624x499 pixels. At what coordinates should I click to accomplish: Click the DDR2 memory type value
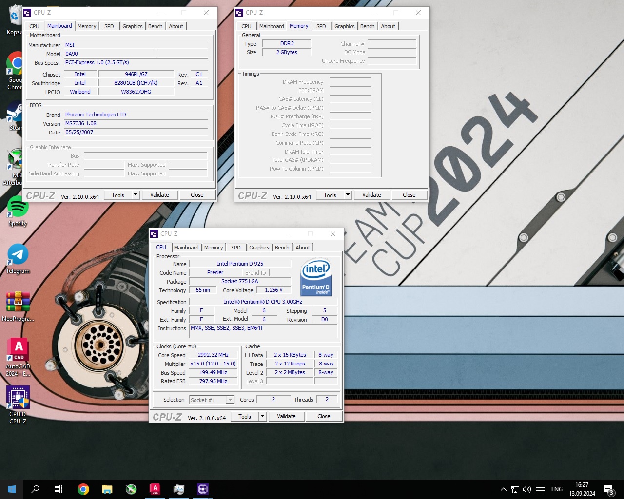287,43
